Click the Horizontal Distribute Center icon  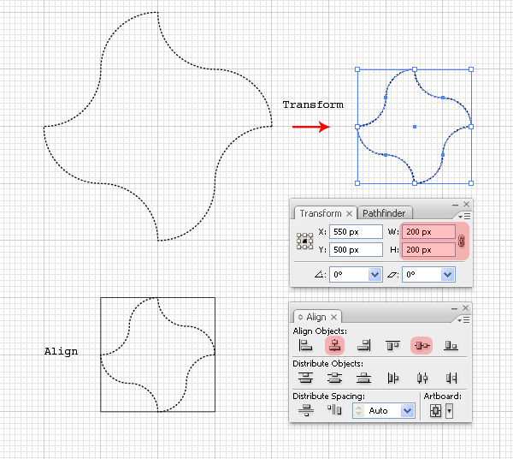422,378
